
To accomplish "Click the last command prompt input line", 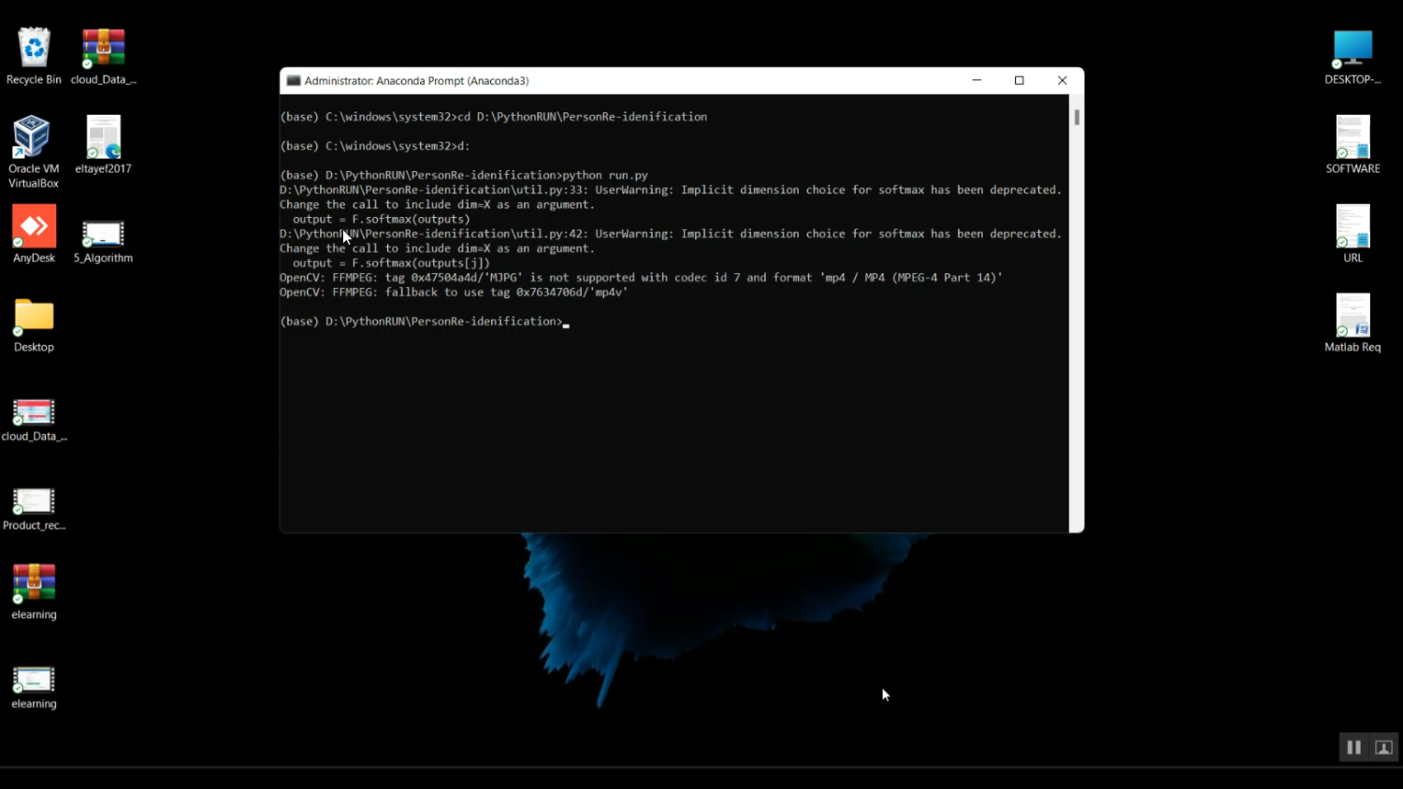I will (425, 322).
